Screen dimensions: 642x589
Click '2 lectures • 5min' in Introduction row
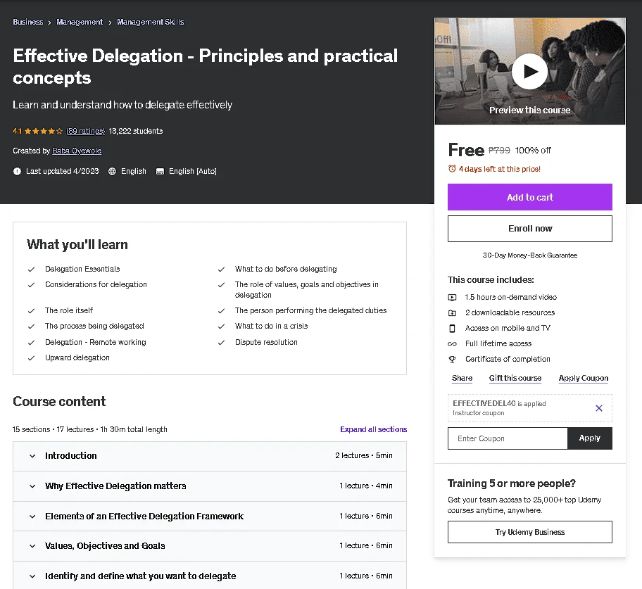[x=363, y=455]
